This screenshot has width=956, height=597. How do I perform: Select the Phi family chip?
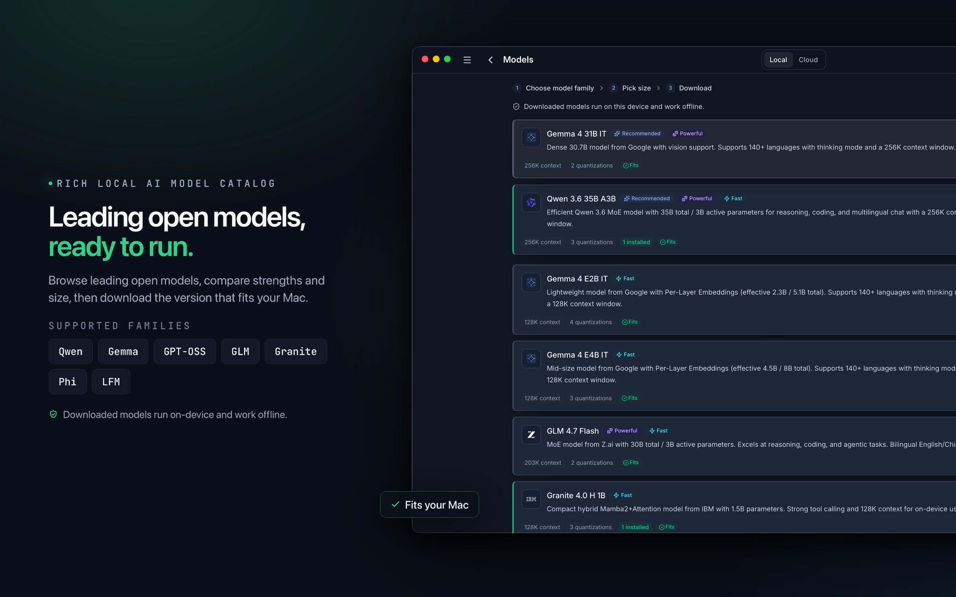(68, 381)
